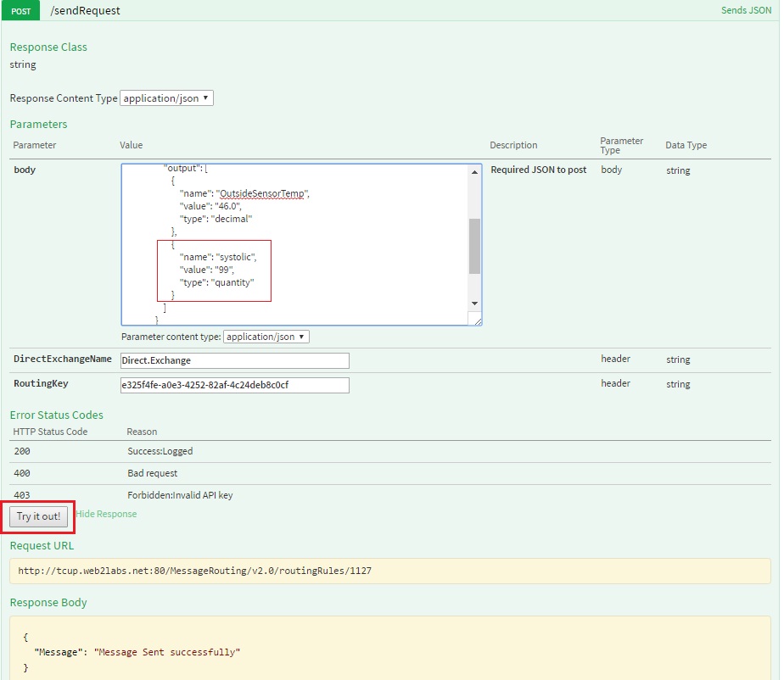Click the Success:Logged reason text

pos(160,451)
